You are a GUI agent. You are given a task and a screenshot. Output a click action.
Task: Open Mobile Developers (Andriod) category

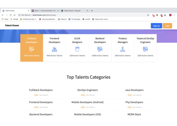[88, 102]
